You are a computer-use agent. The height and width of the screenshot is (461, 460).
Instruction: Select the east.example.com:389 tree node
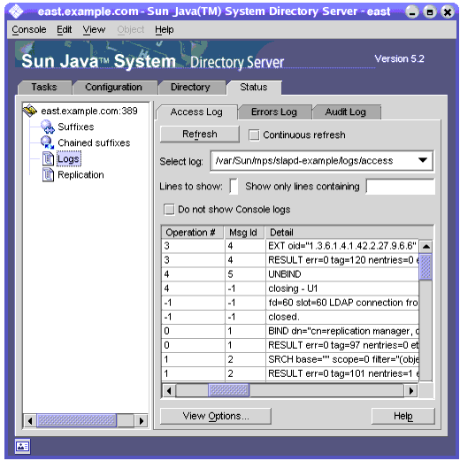(x=89, y=111)
